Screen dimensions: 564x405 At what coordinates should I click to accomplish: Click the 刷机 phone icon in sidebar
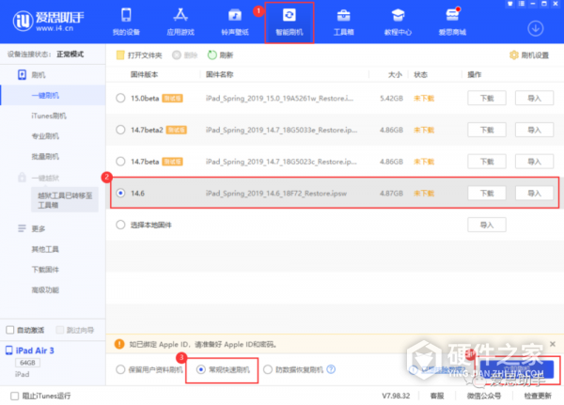coord(22,75)
